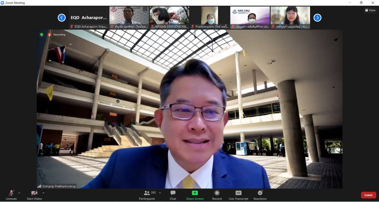Click the green Share Screen icon
379x202 pixels.
coord(195,193)
